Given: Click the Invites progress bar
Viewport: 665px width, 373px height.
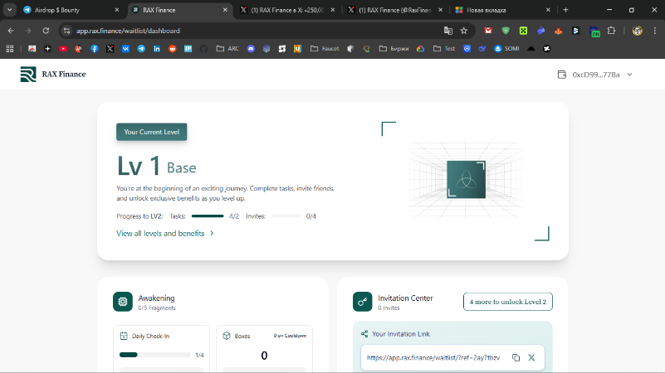Looking at the screenshot, I should click(x=286, y=216).
